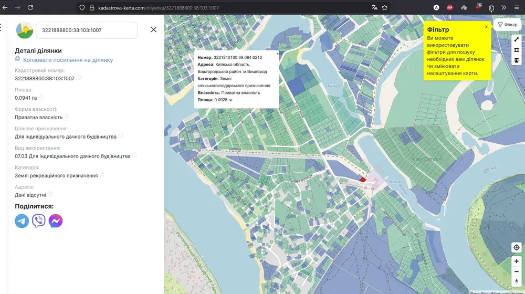The height and width of the screenshot is (294, 525).
Task: Copy the parcel area 0.0941 га
Action: pyautogui.click(x=41, y=98)
